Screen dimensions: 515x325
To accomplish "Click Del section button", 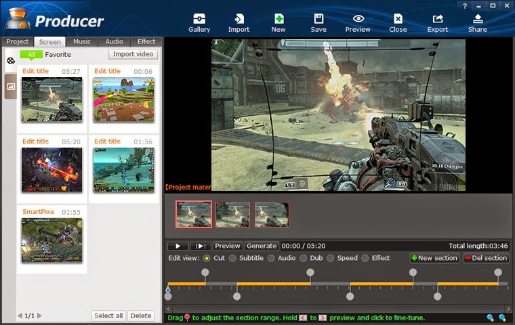I will point(486,258).
